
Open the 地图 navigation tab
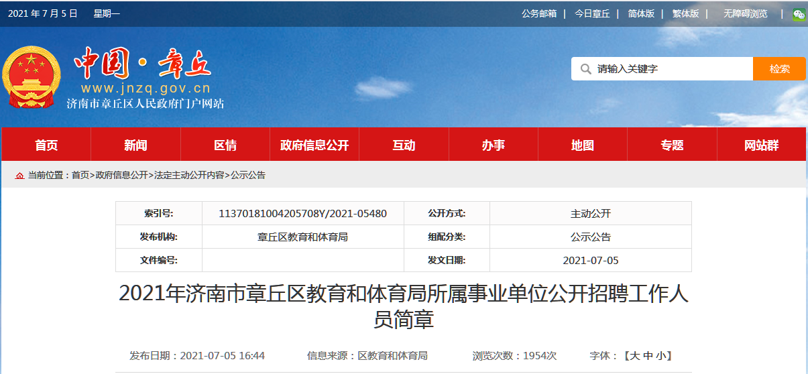583,145
